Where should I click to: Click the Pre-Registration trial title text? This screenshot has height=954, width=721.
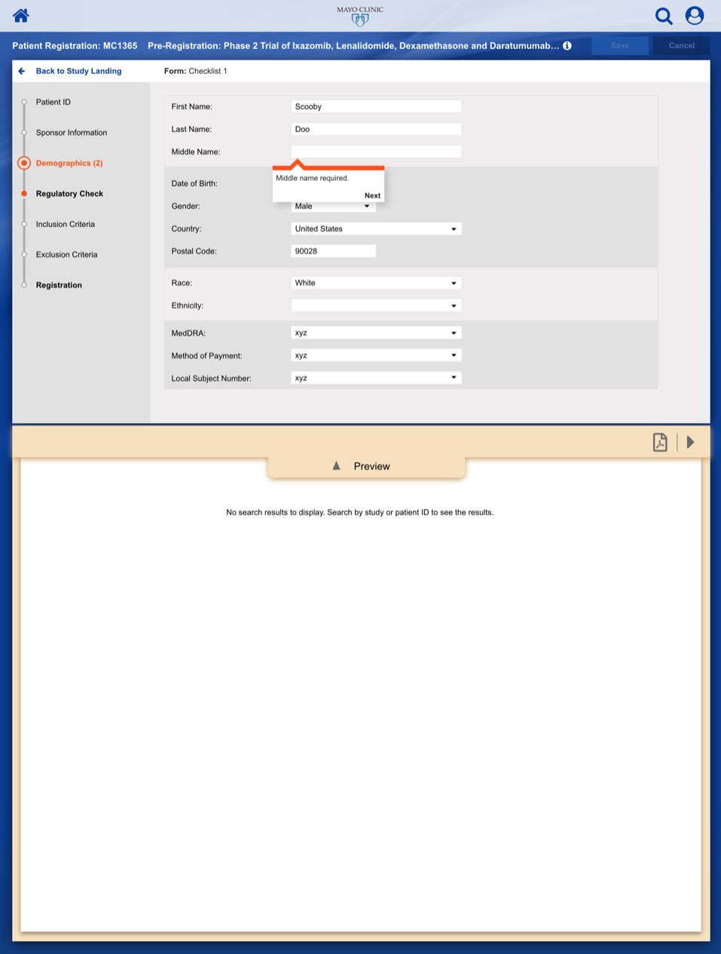click(x=353, y=46)
